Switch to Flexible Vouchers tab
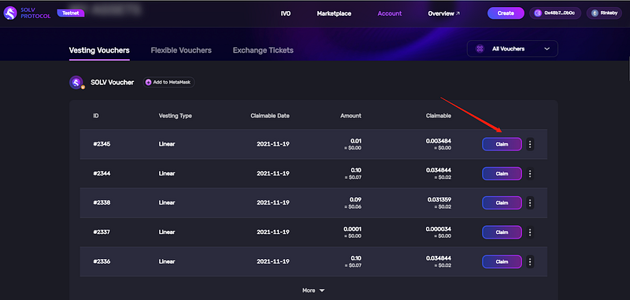630x300 pixels. point(181,50)
